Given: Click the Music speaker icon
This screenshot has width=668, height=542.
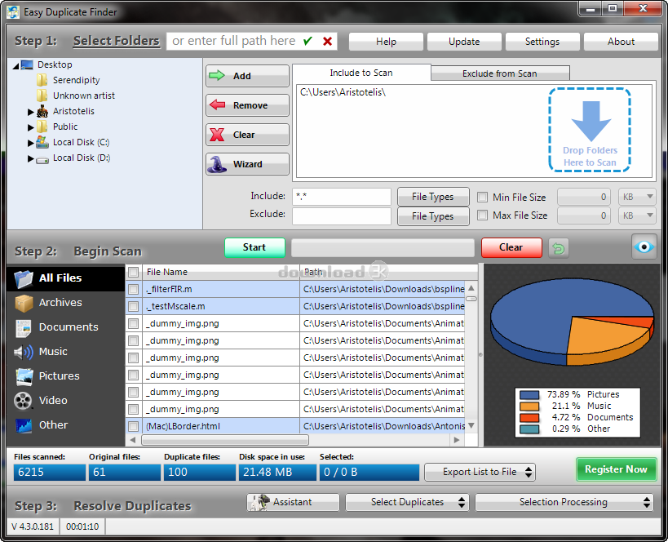Looking at the screenshot, I should 24,353.
